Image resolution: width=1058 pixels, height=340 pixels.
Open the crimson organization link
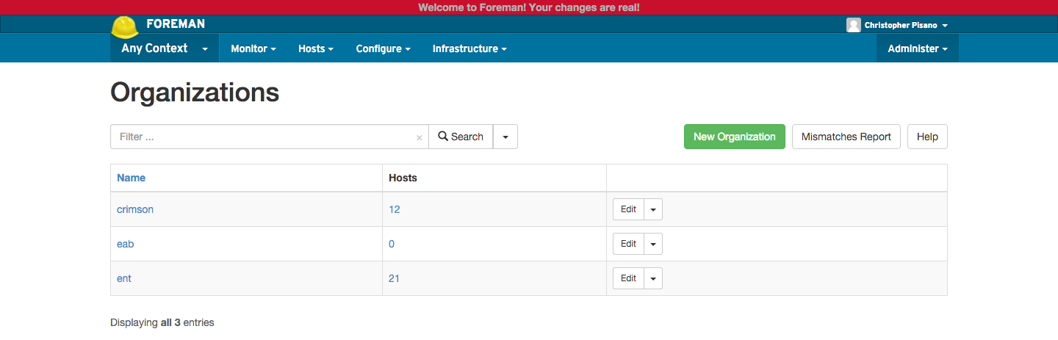pyautogui.click(x=135, y=209)
